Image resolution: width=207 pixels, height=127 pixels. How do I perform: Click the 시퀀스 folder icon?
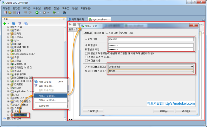click(12, 61)
